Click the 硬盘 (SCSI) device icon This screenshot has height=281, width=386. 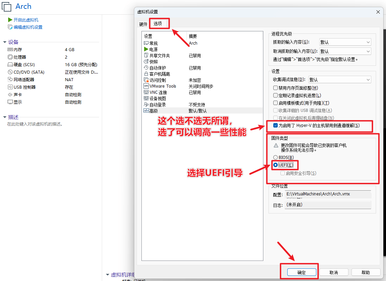[x=10, y=65]
